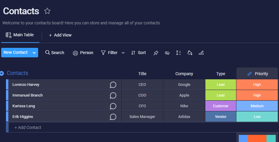Select the Karissa Lang contact name
279x142 pixels.
(24, 106)
